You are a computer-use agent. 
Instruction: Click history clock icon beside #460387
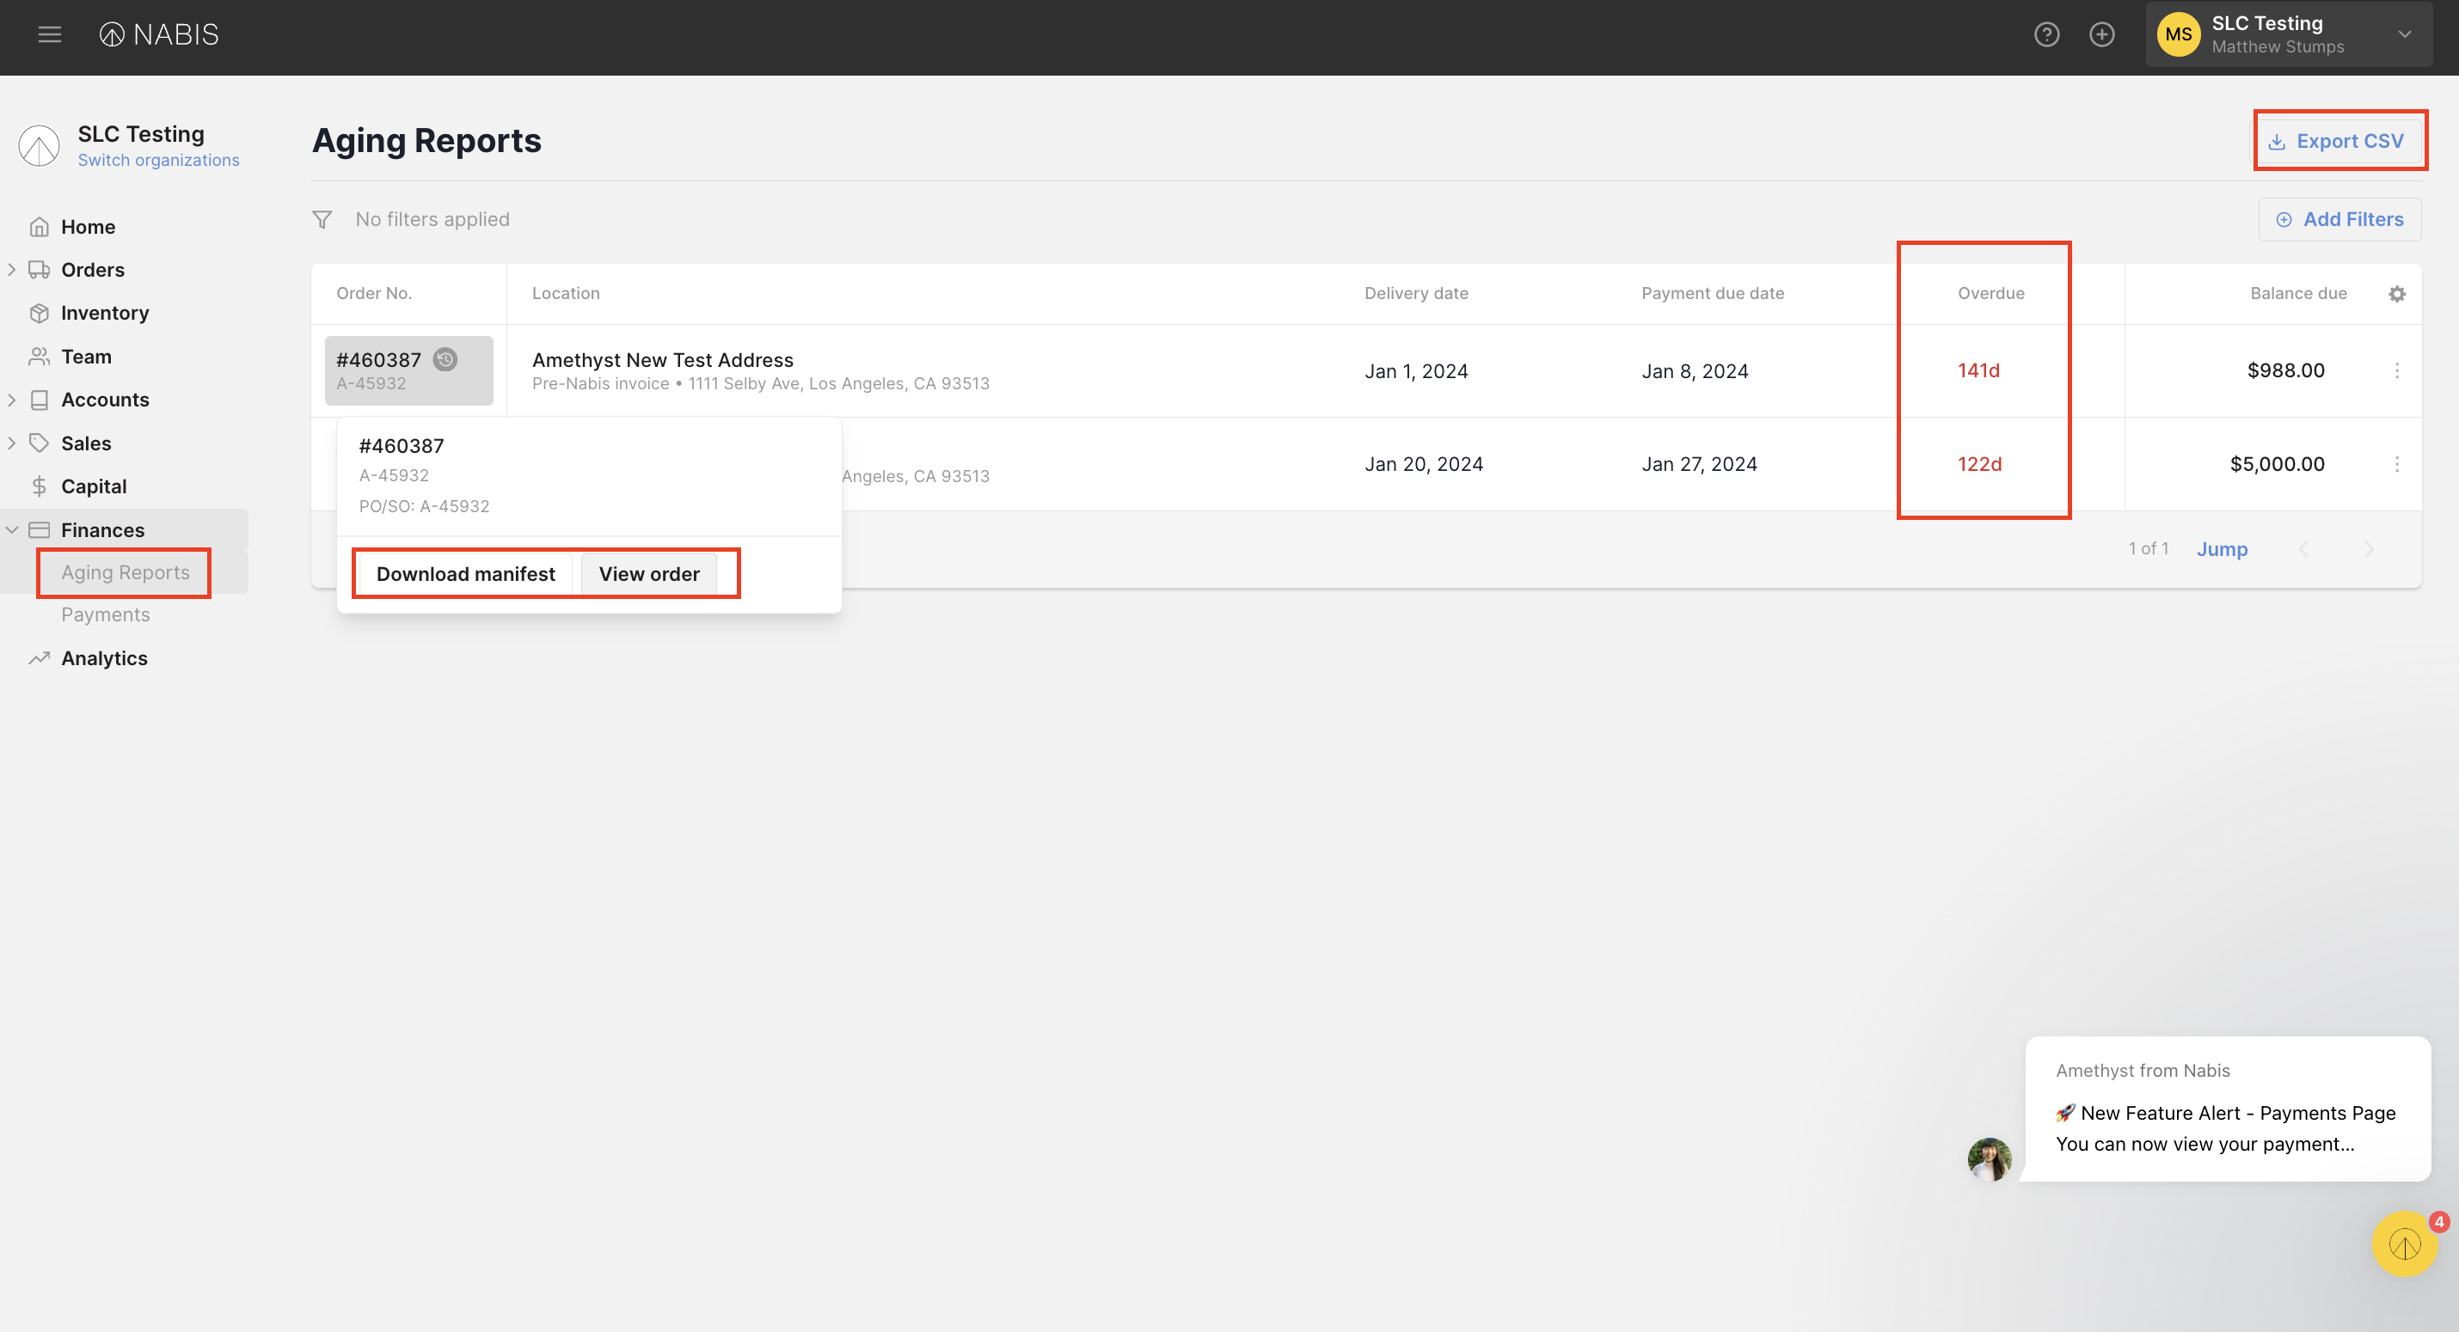tap(445, 360)
